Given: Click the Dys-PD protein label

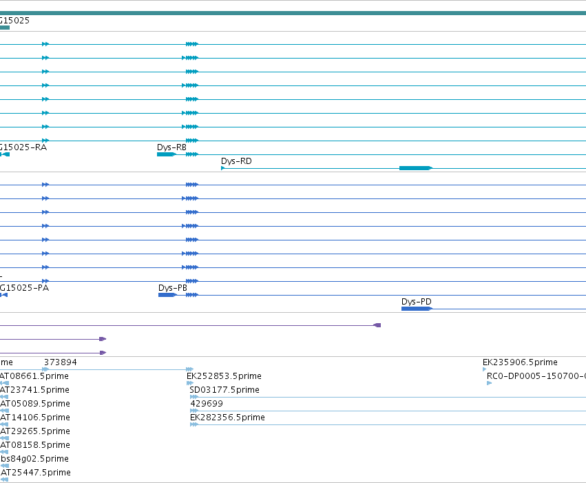Looking at the screenshot, I should [417, 302].
